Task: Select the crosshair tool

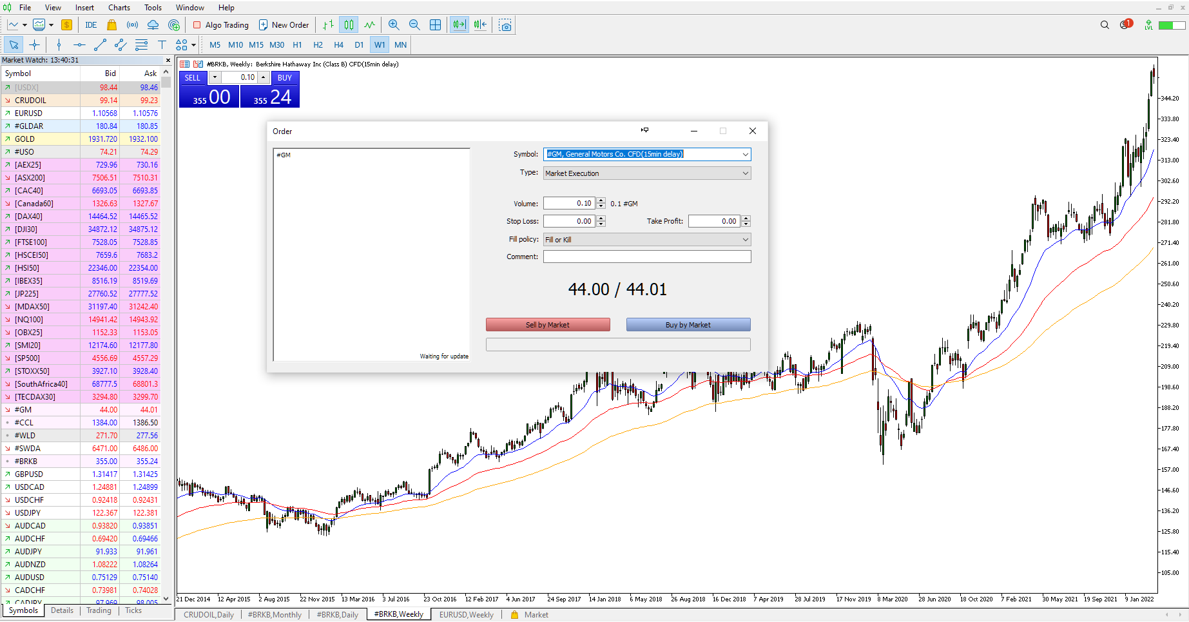Action: (35, 44)
